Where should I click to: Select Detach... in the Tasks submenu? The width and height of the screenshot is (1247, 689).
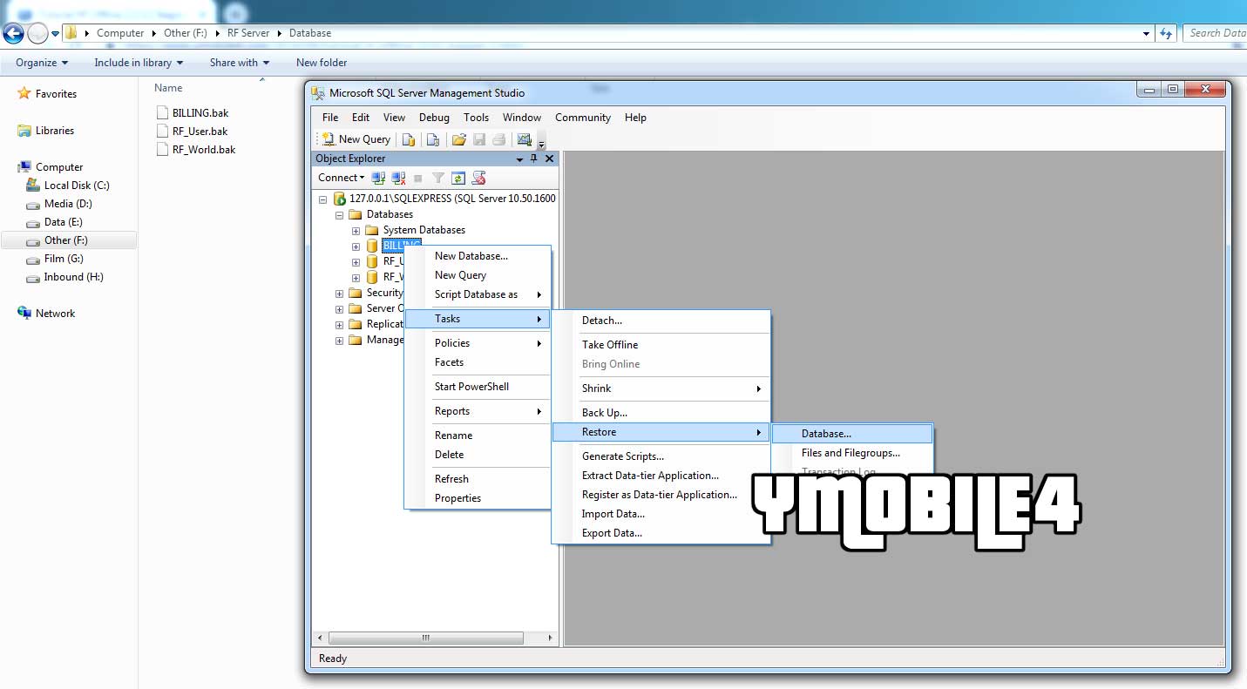[x=661, y=321]
